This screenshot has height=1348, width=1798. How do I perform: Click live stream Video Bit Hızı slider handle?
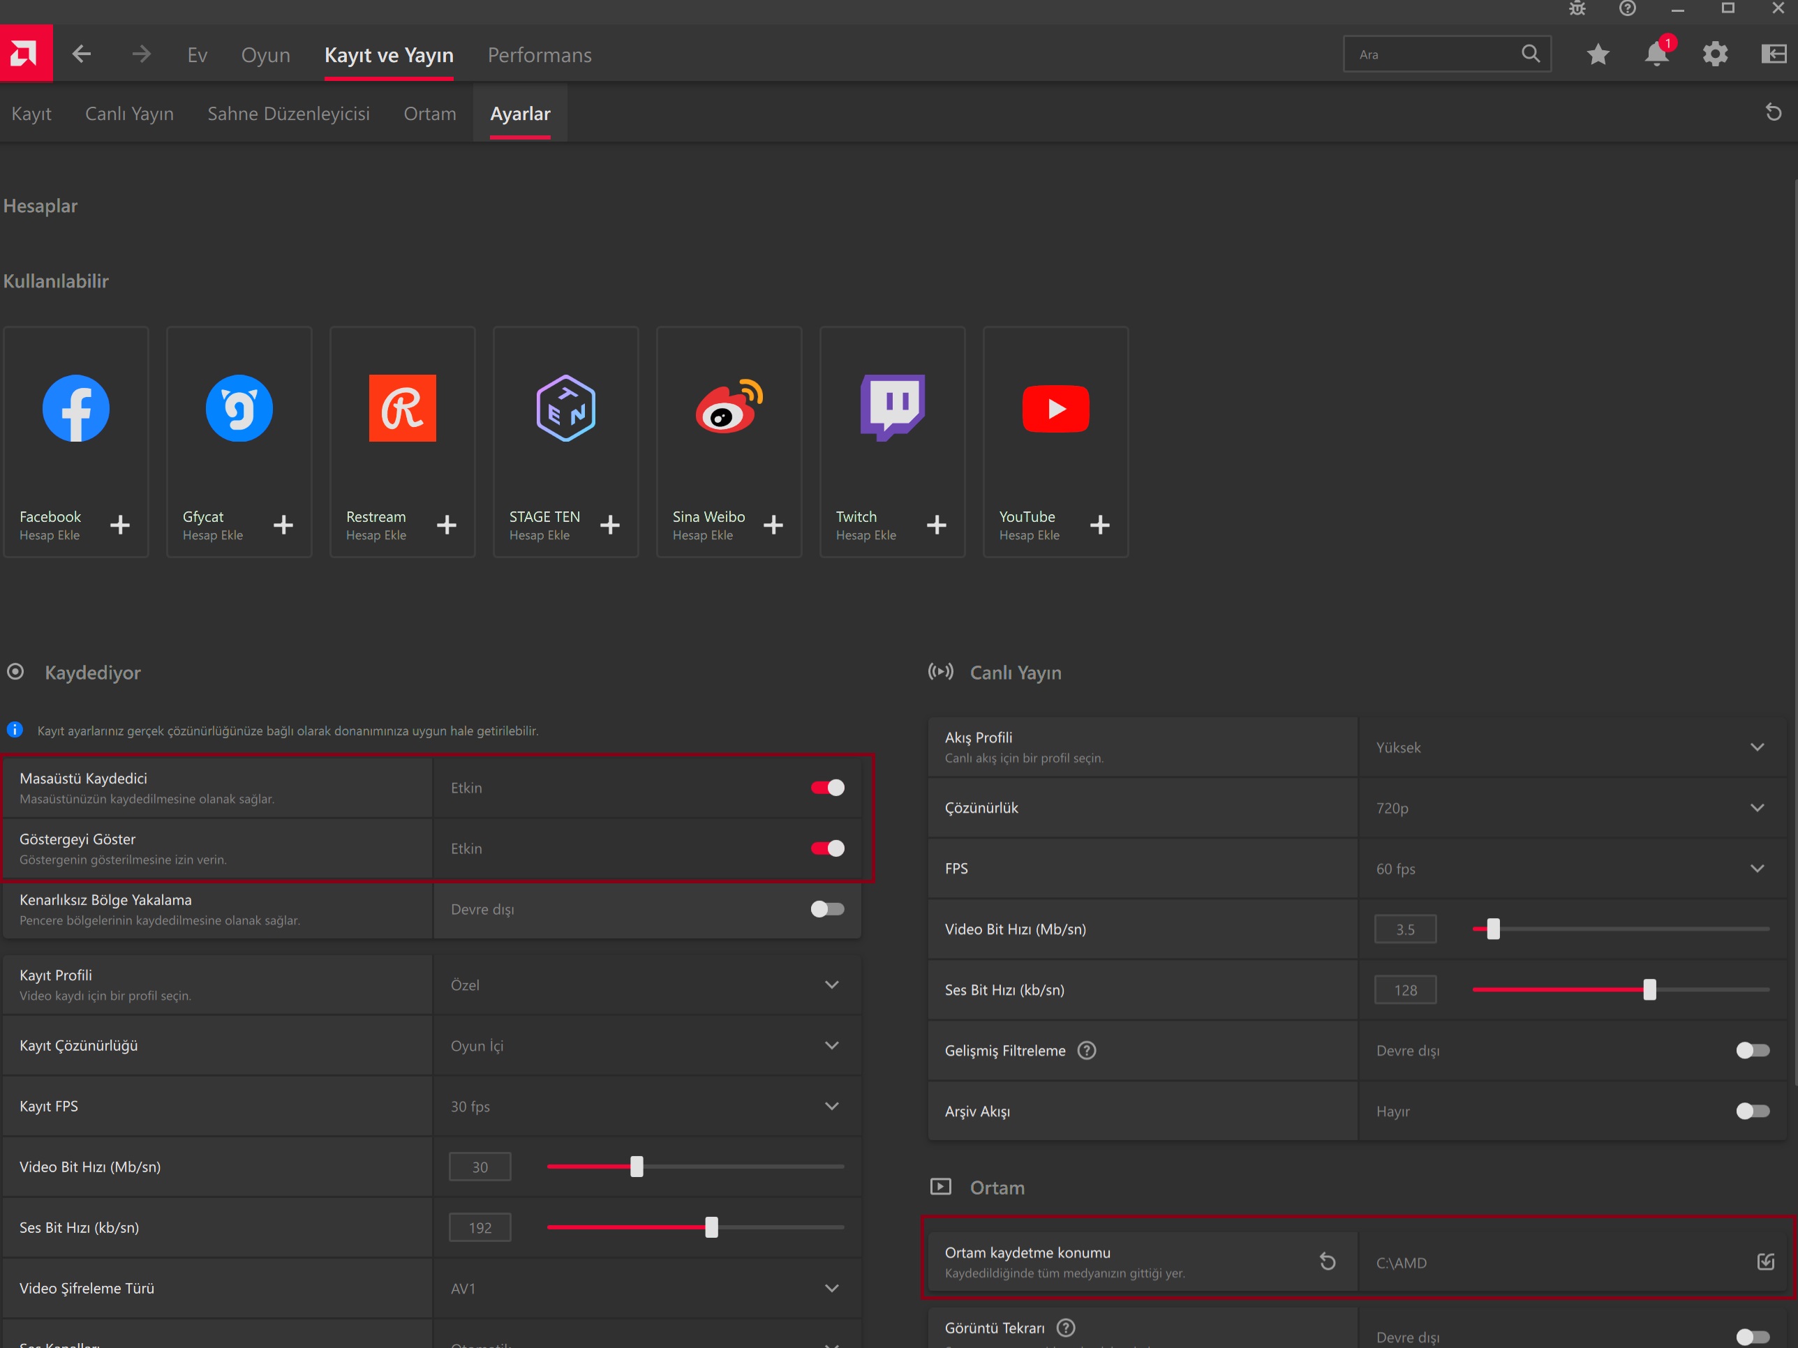coord(1493,929)
